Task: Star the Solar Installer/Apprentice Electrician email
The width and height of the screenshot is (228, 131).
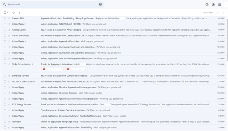Action: (9, 59)
